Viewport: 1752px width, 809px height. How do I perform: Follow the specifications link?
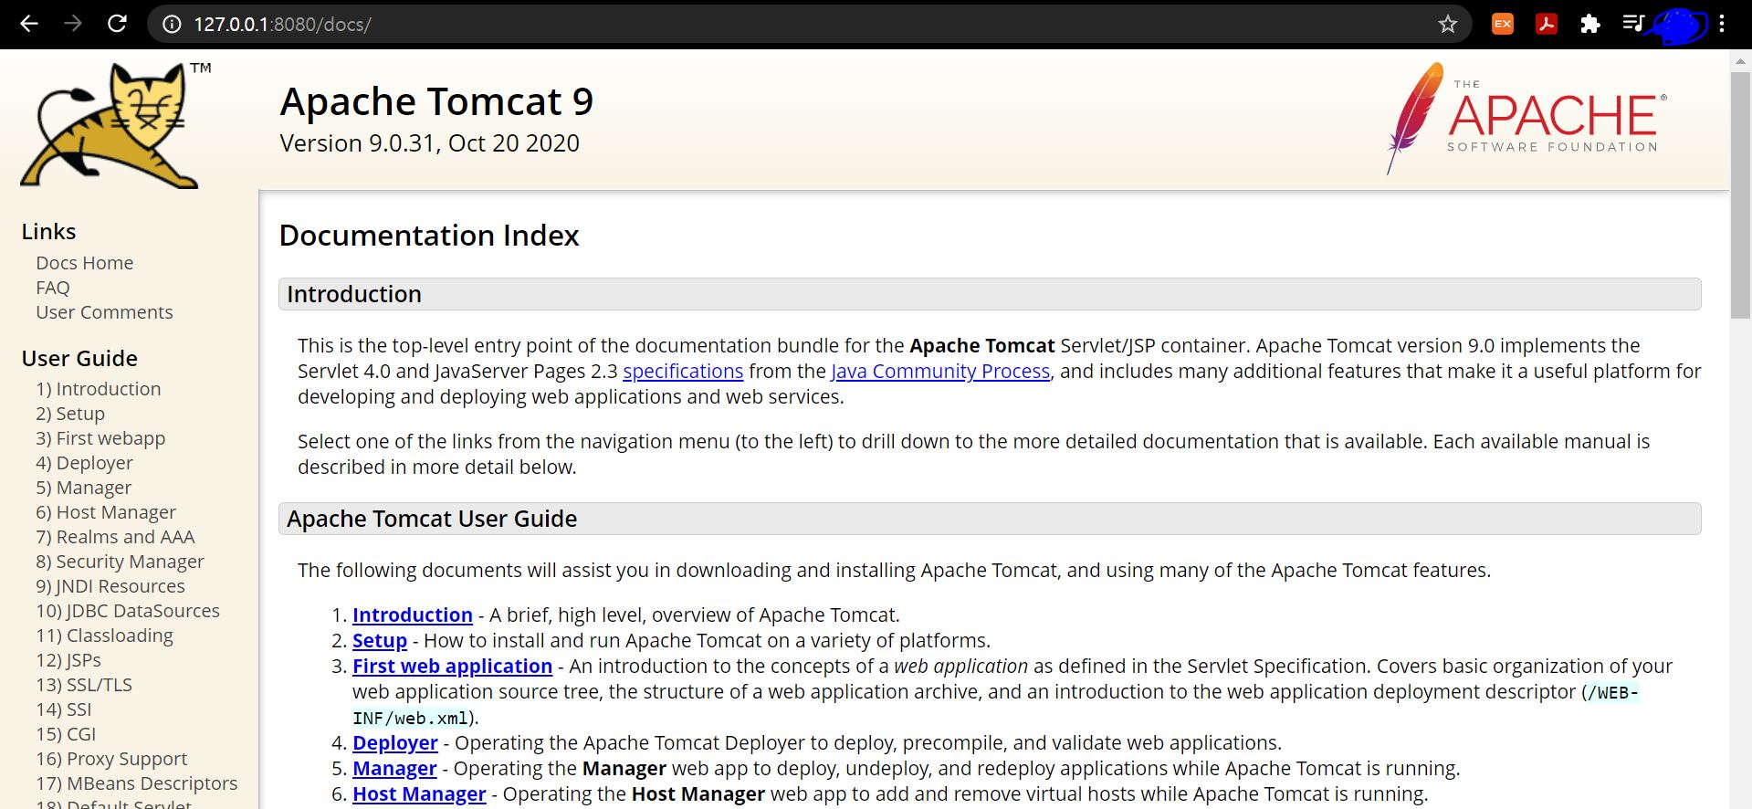(x=683, y=372)
